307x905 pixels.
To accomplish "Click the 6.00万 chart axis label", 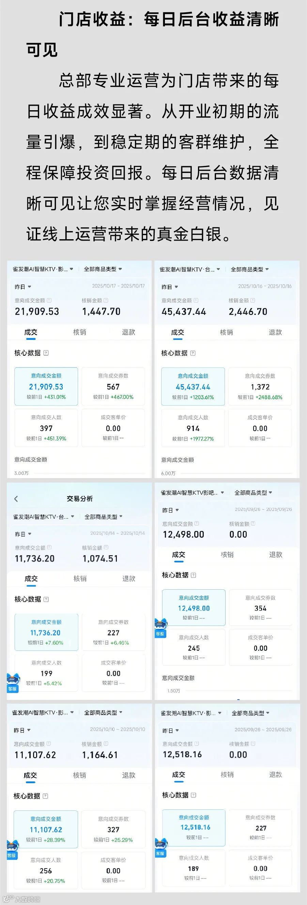I will pyautogui.click(x=168, y=473).
